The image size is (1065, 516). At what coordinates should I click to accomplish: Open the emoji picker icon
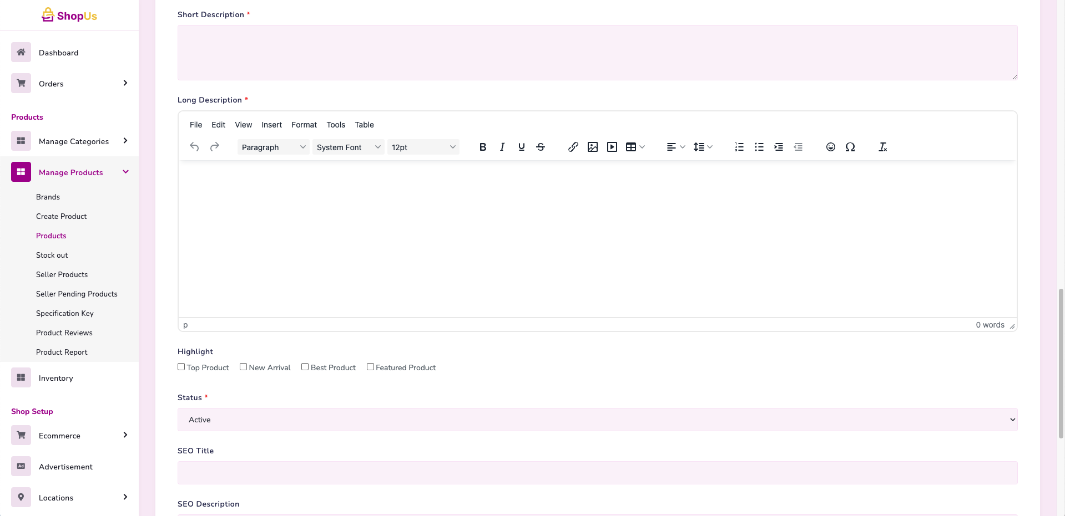[x=830, y=147]
